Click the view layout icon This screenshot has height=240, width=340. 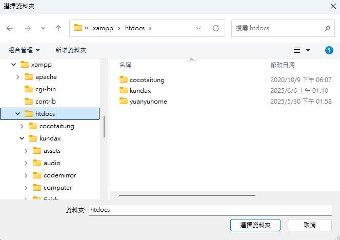(x=296, y=50)
